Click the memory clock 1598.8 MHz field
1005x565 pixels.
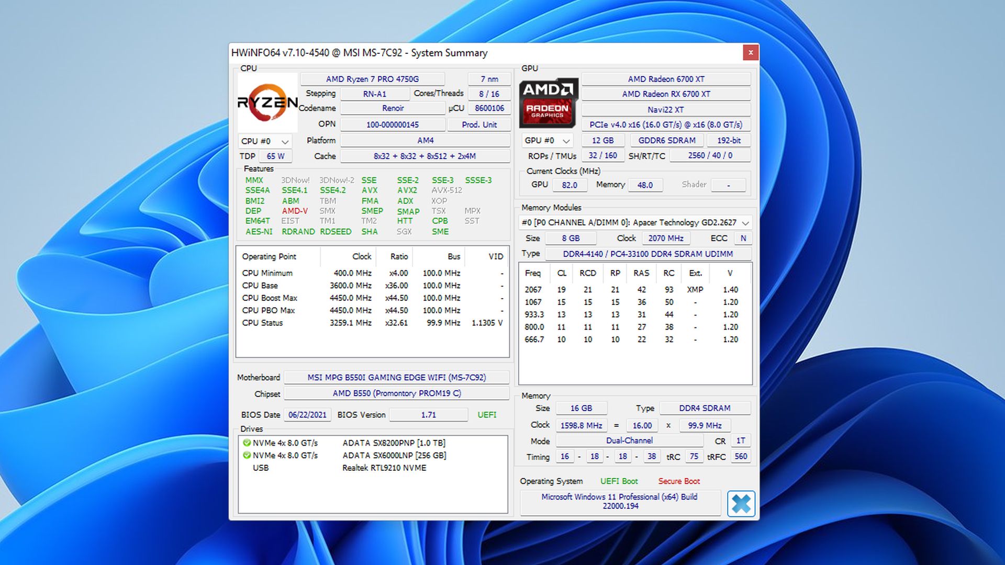(581, 425)
